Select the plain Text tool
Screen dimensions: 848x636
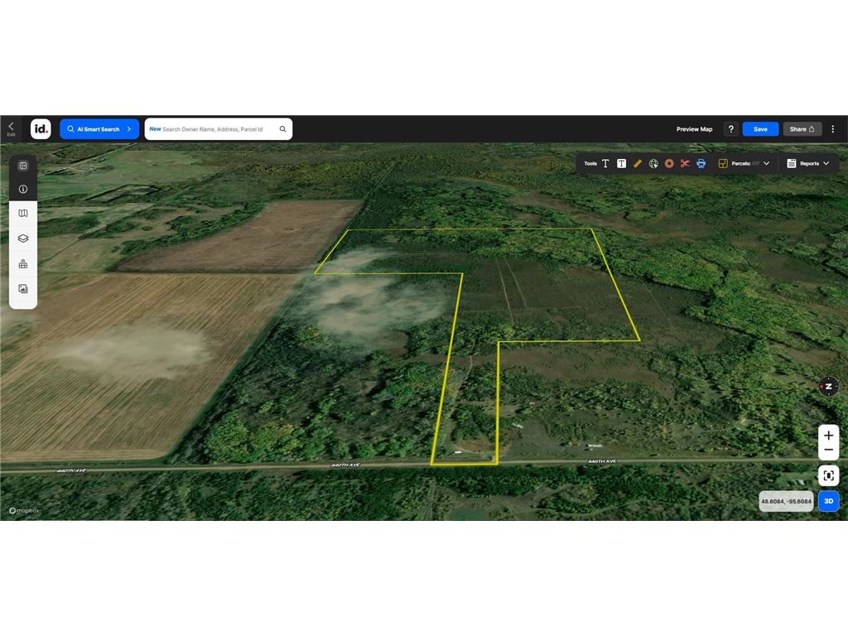coord(605,163)
